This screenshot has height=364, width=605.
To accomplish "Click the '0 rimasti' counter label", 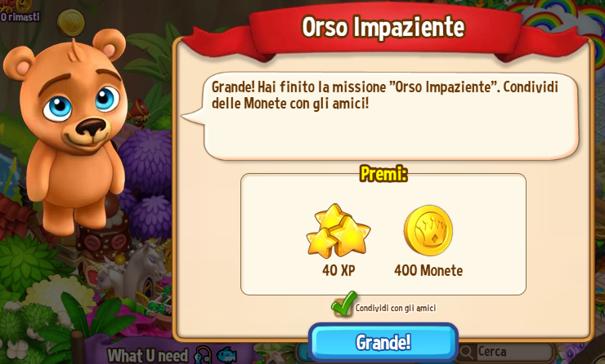I will (20, 16).
